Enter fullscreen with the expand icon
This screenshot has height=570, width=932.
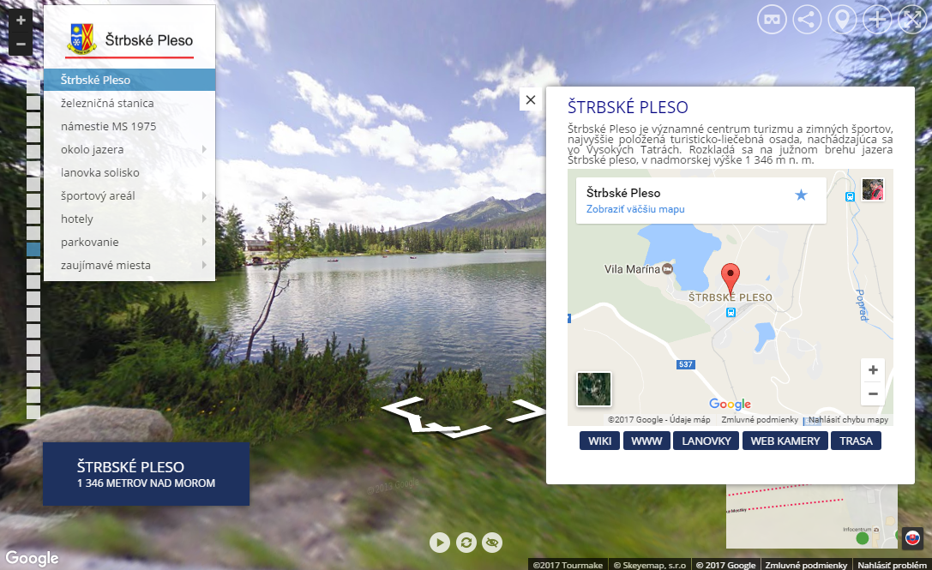click(913, 20)
